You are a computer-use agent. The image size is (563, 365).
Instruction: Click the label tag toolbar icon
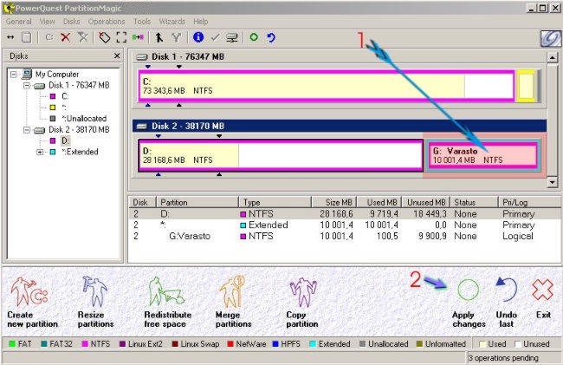105,37
